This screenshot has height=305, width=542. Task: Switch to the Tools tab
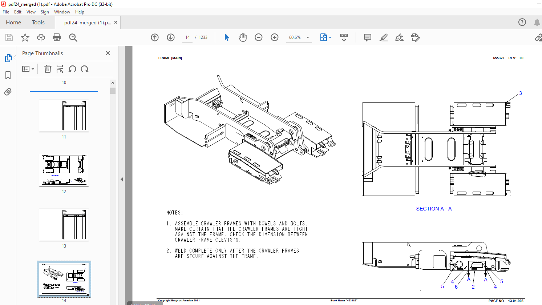(38, 22)
